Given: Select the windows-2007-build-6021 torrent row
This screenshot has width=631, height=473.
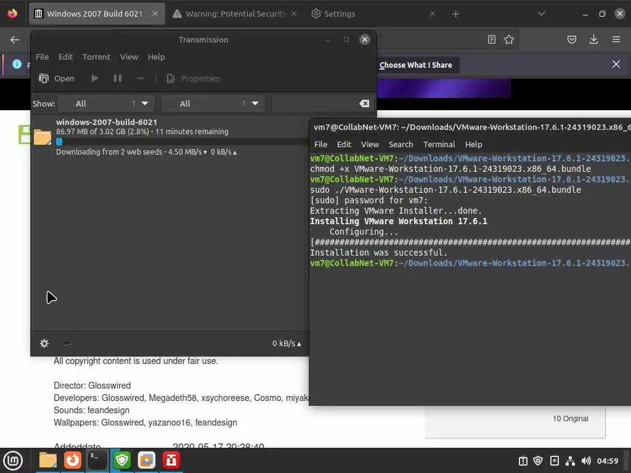Looking at the screenshot, I should 170,137.
